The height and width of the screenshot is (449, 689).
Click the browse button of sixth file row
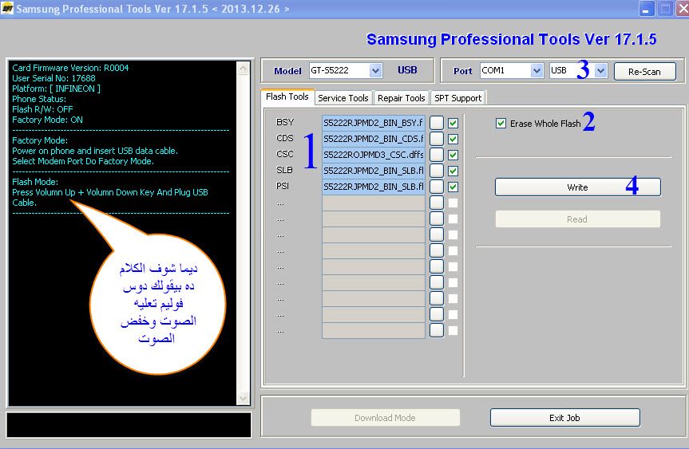[437, 203]
